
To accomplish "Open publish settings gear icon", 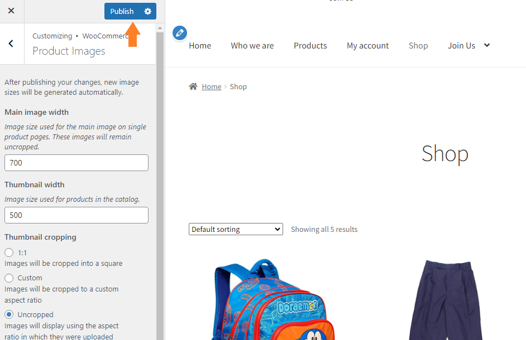I will [x=148, y=11].
